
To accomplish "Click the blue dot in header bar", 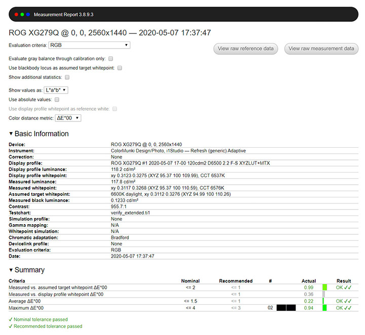I will pyautogui.click(x=28, y=14).
